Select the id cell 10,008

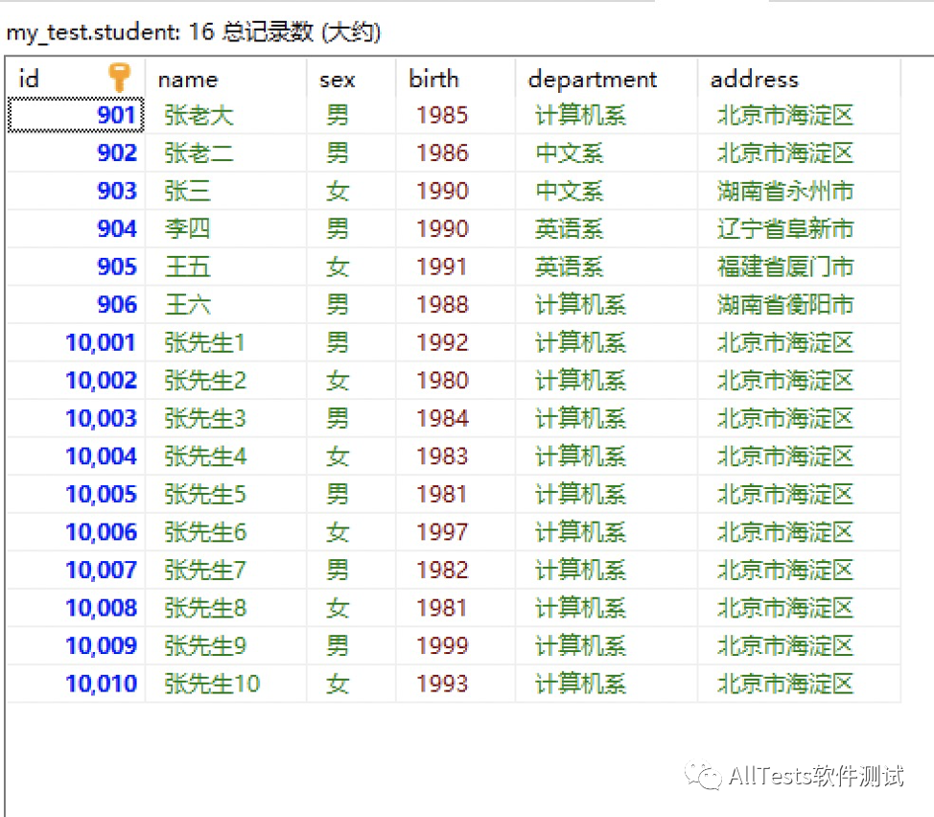click(76, 608)
